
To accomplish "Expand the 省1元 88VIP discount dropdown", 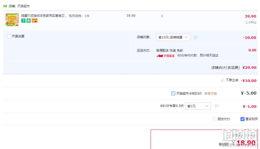I will click(x=198, y=106).
